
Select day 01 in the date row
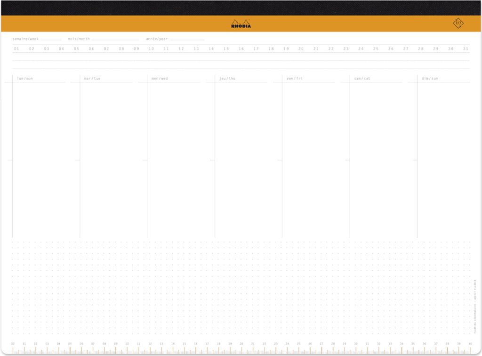click(x=16, y=49)
